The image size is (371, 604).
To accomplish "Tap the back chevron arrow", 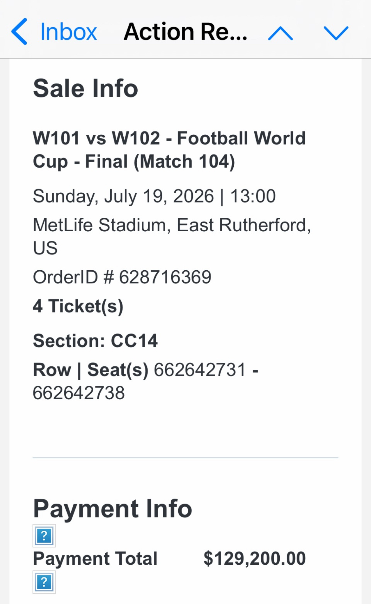I will 20,32.
